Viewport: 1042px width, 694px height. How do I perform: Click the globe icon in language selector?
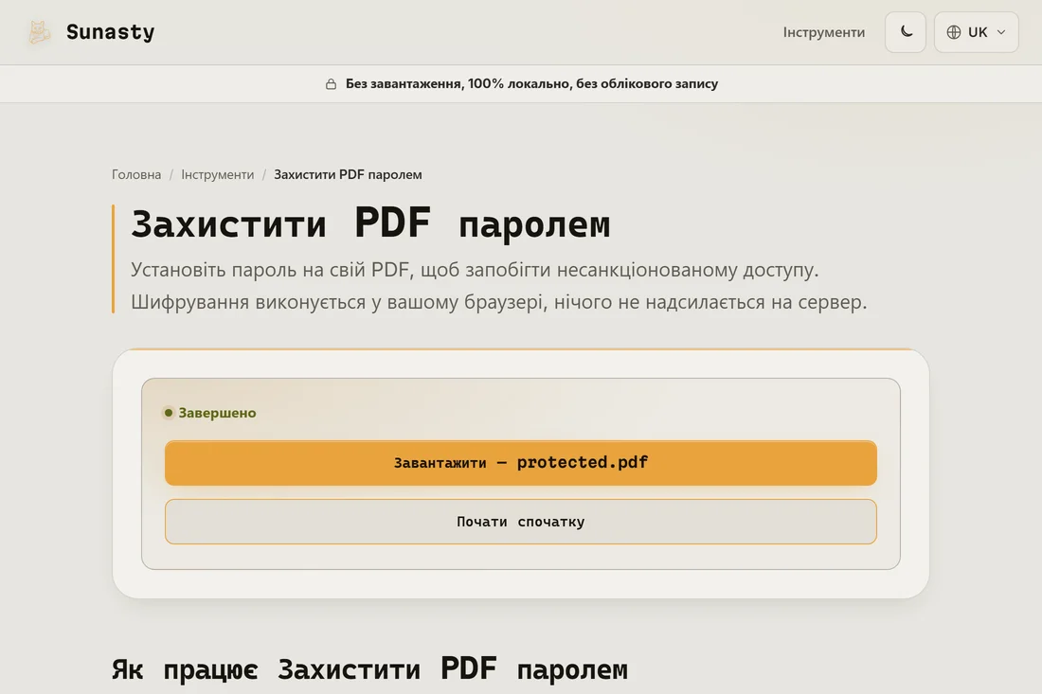click(954, 32)
